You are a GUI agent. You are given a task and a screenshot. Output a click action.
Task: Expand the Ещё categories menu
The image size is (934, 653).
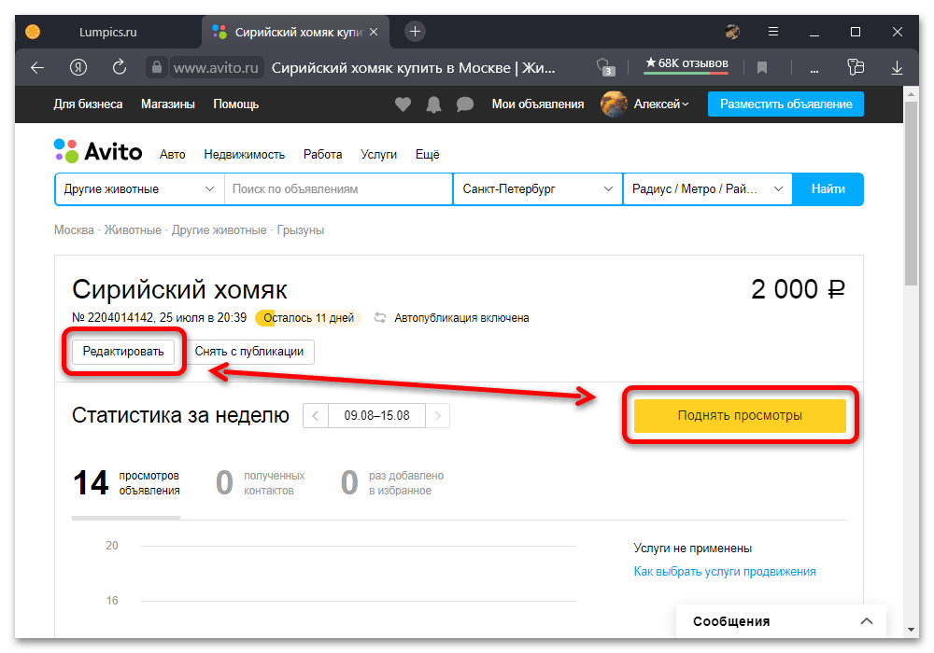(x=427, y=155)
